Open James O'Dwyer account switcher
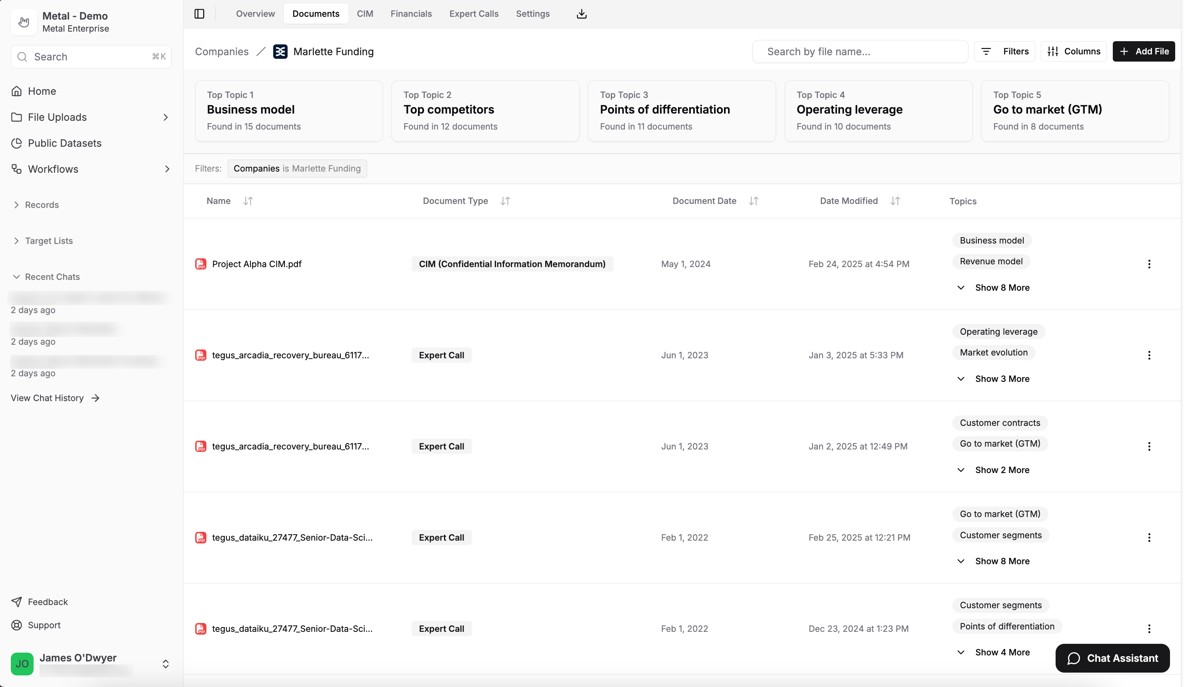The height and width of the screenshot is (687, 1184). point(165,663)
